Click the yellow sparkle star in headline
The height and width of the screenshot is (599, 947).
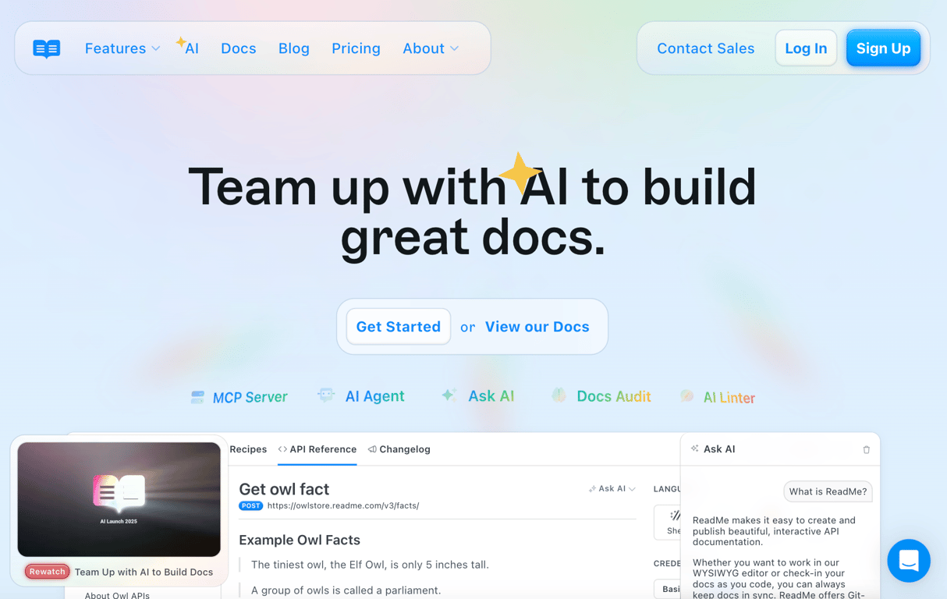click(520, 173)
